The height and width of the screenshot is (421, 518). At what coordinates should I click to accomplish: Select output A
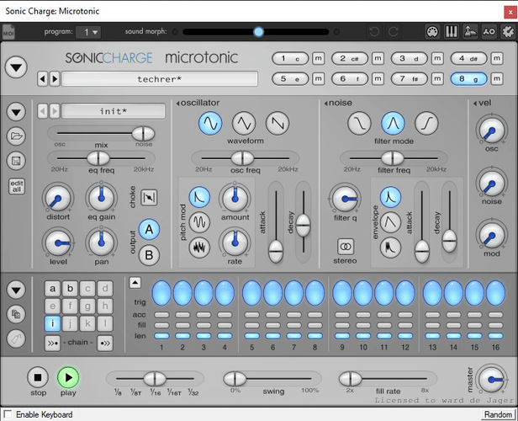[149, 229]
